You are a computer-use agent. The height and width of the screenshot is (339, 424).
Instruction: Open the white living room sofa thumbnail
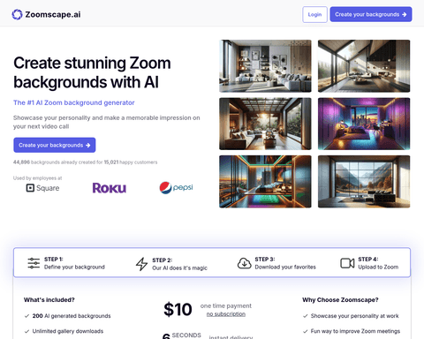click(x=265, y=66)
